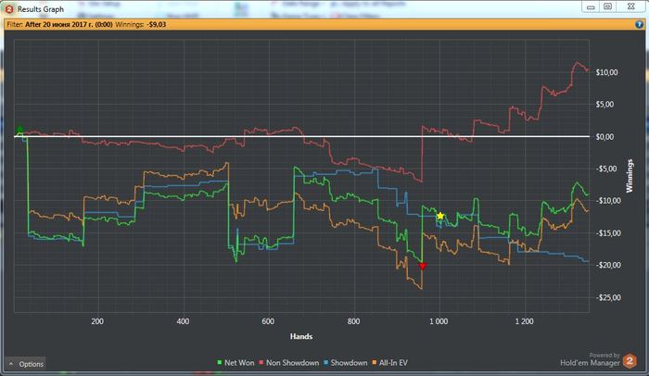Screen dimensions: 649x376
Task: Click the 1 000 hands axis label
Action: tap(439, 321)
